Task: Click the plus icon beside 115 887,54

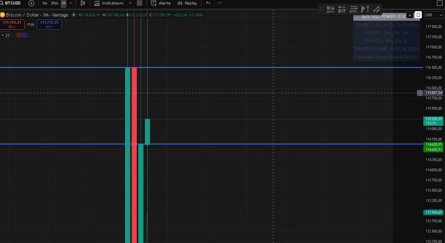Action: [420, 93]
